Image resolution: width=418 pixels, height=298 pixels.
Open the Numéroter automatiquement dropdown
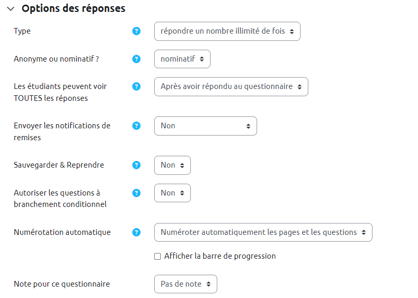coord(263,232)
